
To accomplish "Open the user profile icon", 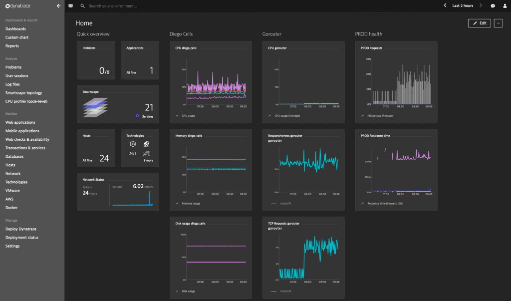I will point(505,6).
